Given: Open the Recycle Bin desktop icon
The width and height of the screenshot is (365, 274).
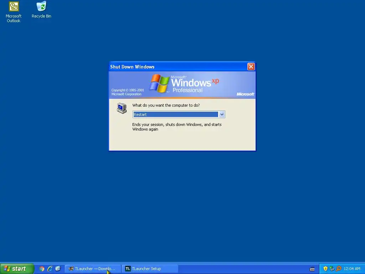Looking at the screenshot, I should click(41, 10).
